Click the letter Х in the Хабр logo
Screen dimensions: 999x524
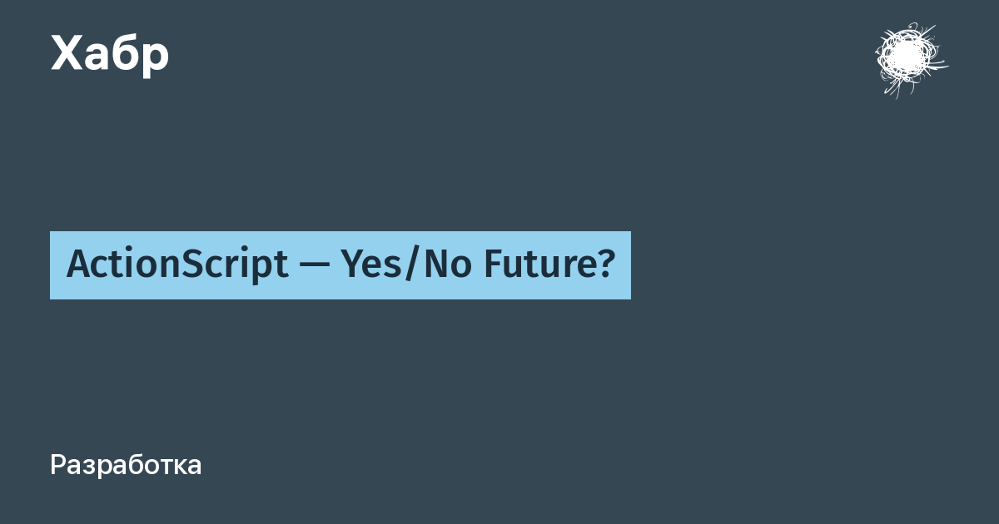(67, 55)
